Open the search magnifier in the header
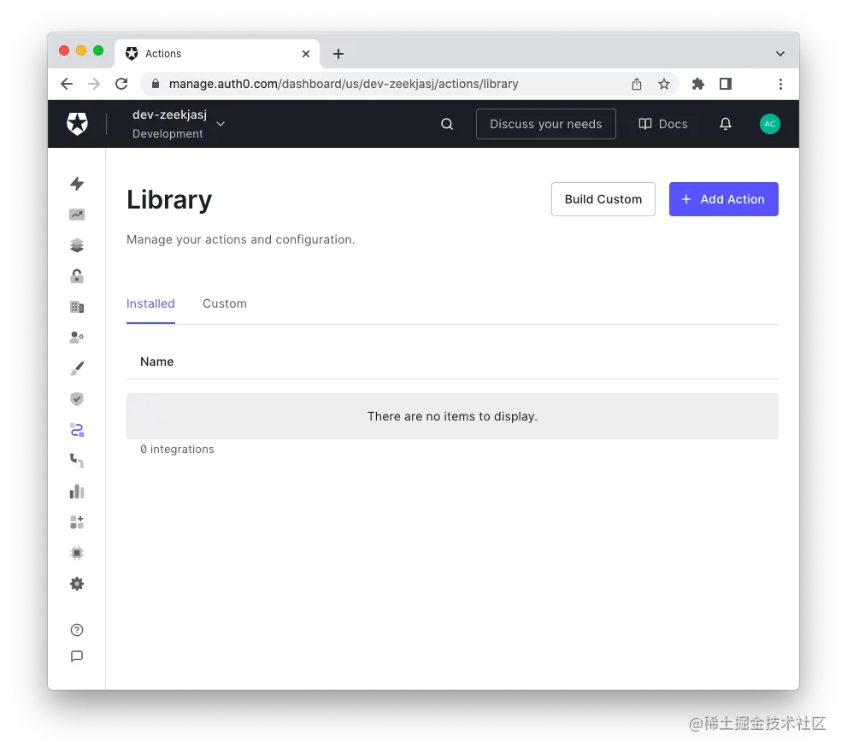847x753 pixels. 446,124
